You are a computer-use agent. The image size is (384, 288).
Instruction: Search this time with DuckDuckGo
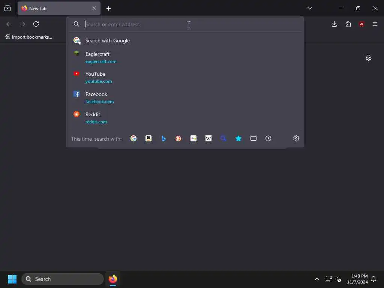[x=178, y=138]
